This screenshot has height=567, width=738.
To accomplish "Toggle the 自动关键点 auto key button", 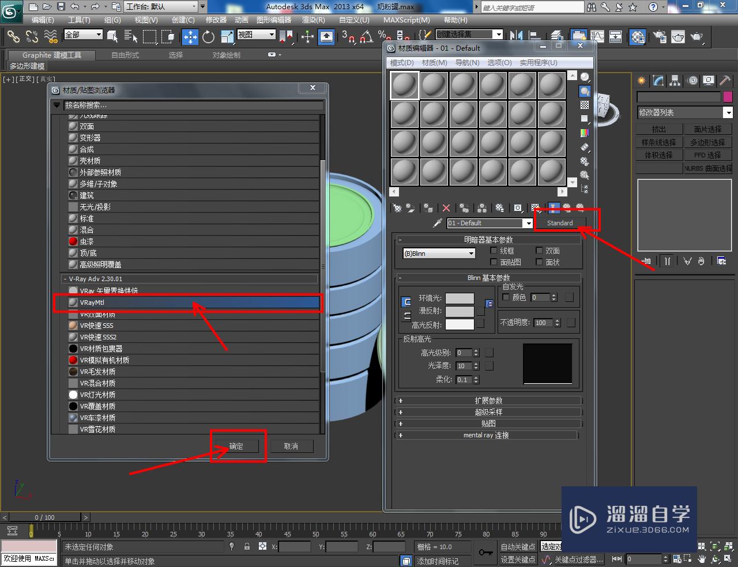I will point(518,547).
